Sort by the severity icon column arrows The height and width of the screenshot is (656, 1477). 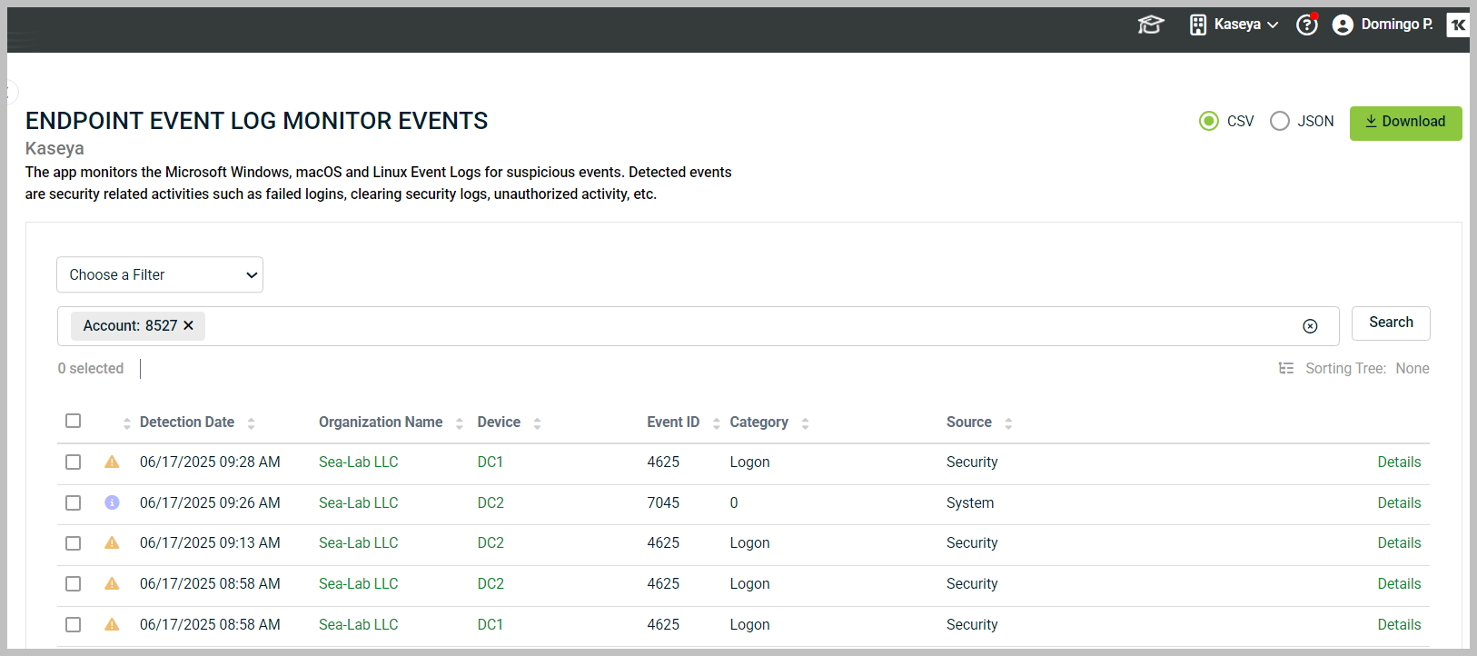pyautogui.click(x=127, y=422)
